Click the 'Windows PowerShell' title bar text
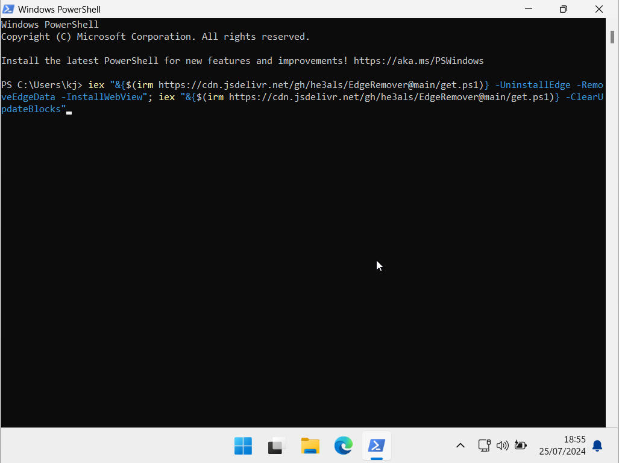 59,9
